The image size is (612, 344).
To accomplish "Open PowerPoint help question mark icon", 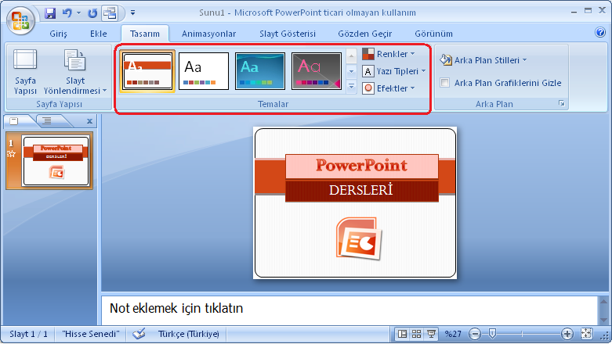I will pyautogui.click(x=600, y=32).
